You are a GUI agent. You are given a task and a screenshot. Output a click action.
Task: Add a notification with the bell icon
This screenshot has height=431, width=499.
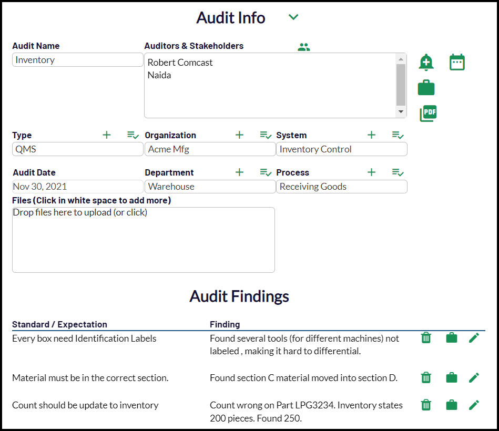[x=426, y=62]
